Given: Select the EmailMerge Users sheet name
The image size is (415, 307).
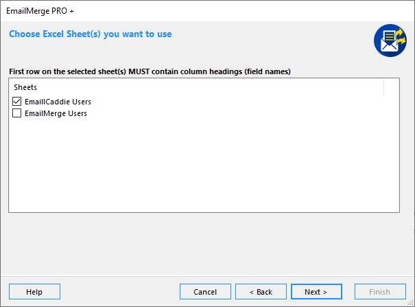Looking at the screenshot, I should 56,113.
